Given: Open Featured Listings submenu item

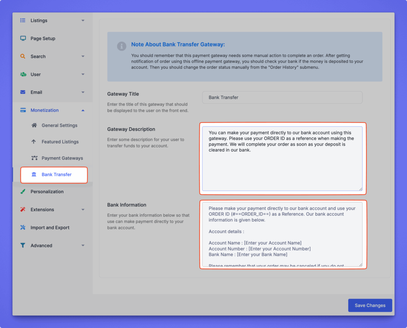Looking at the screenshot, I should [x=60, y=142].
